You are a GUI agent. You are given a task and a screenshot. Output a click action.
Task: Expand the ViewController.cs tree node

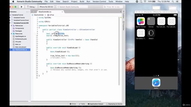point(11,50)
